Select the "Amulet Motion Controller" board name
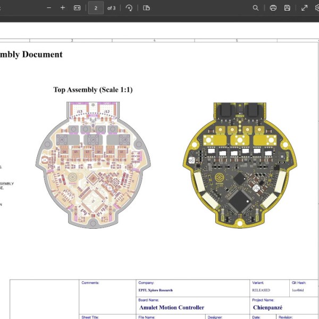Viewport: 319px width, 319px height. [x=172, y=307]
